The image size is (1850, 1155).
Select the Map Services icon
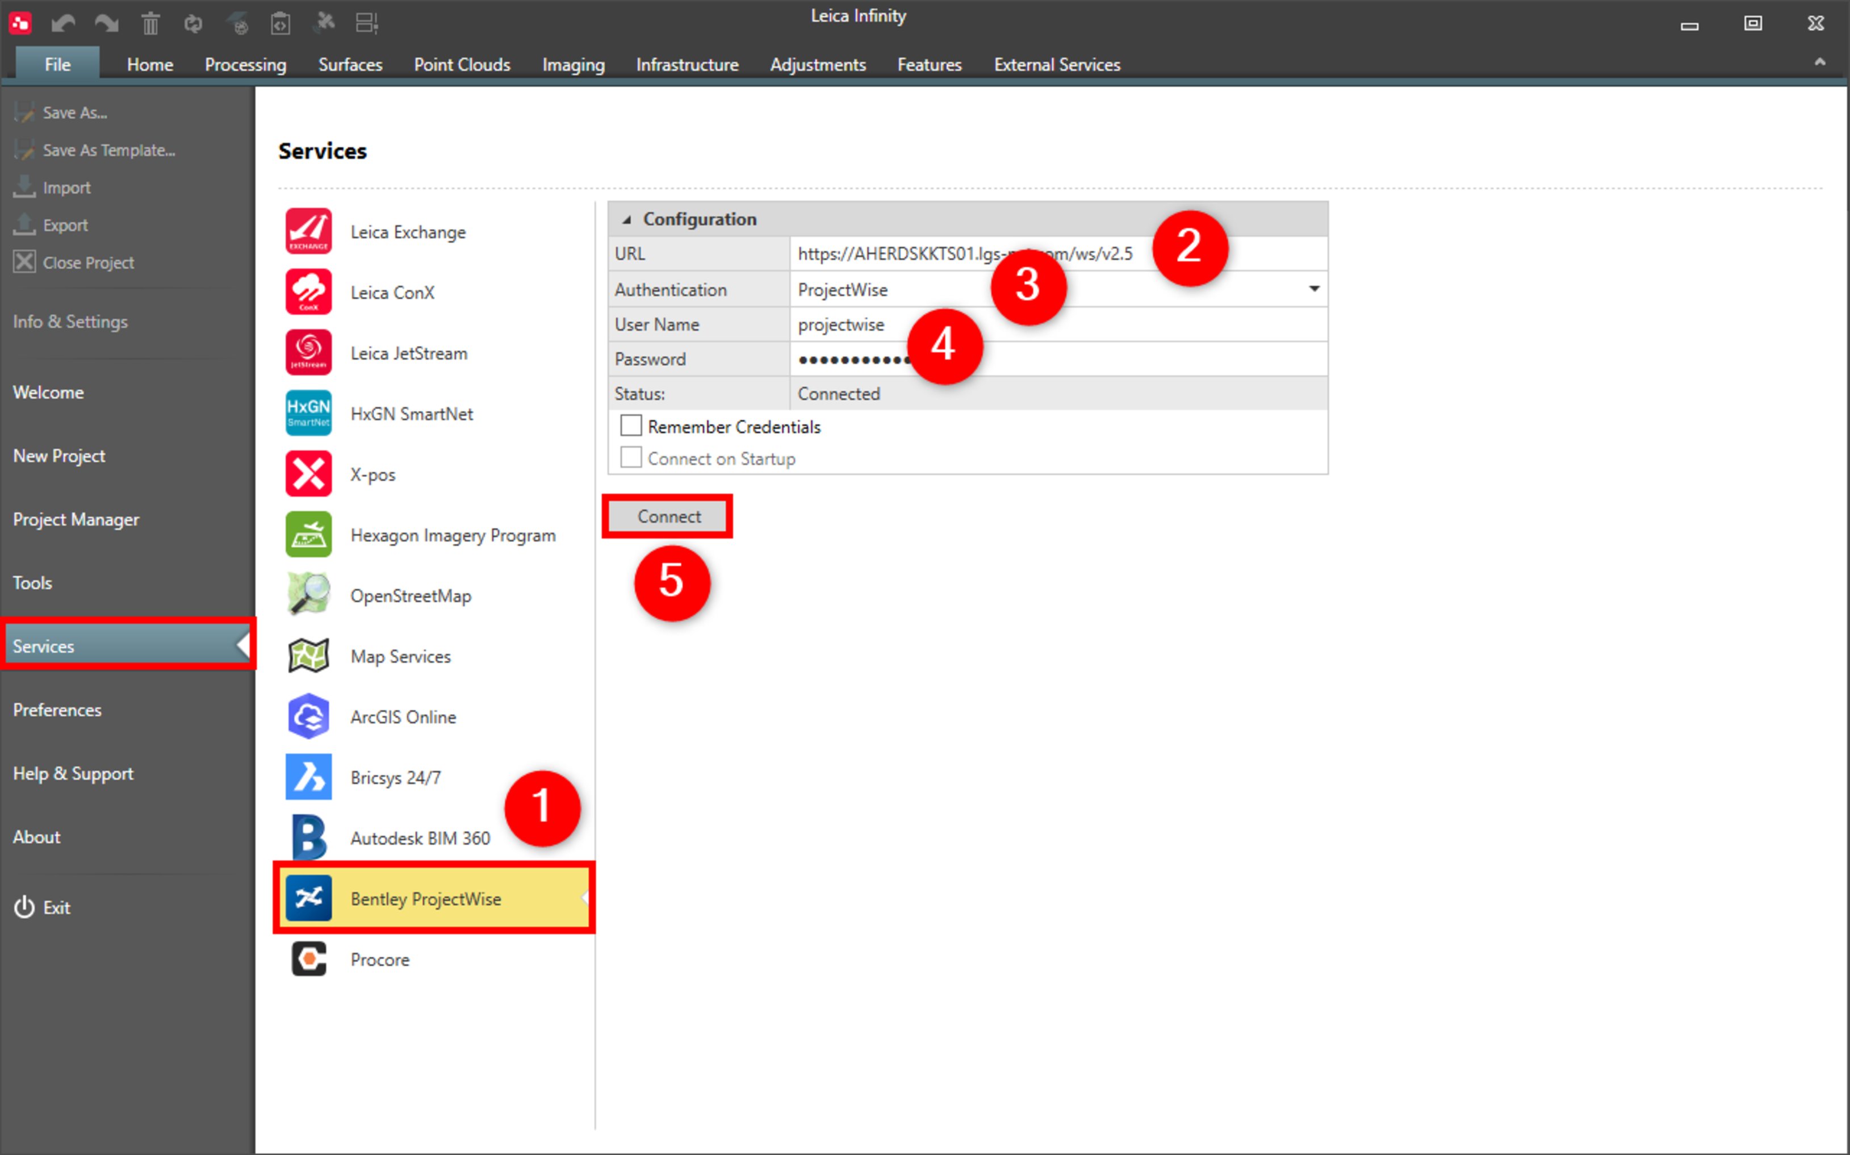[308, 656]
